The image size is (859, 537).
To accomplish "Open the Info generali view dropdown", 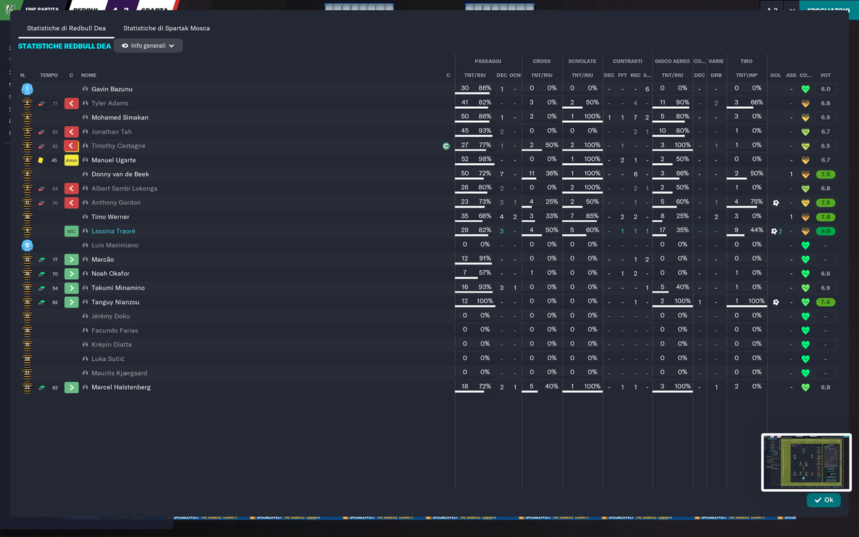I will 148,46.
